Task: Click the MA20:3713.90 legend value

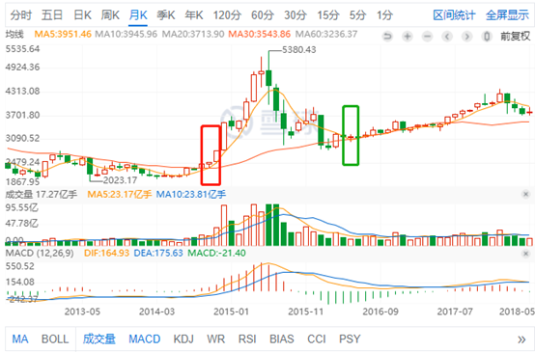Action: [193, 34]
